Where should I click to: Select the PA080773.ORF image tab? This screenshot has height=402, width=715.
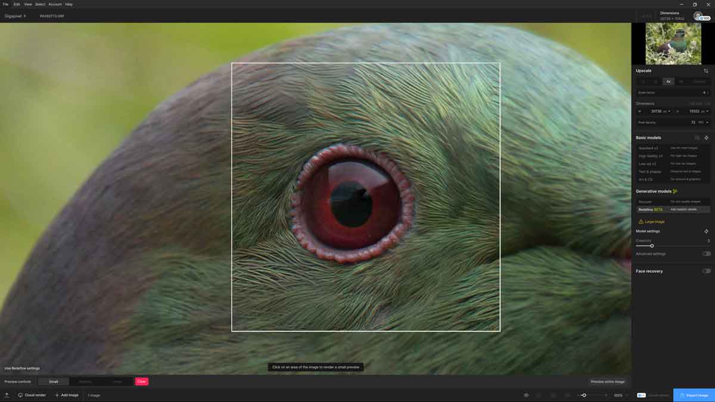(51, 16)
